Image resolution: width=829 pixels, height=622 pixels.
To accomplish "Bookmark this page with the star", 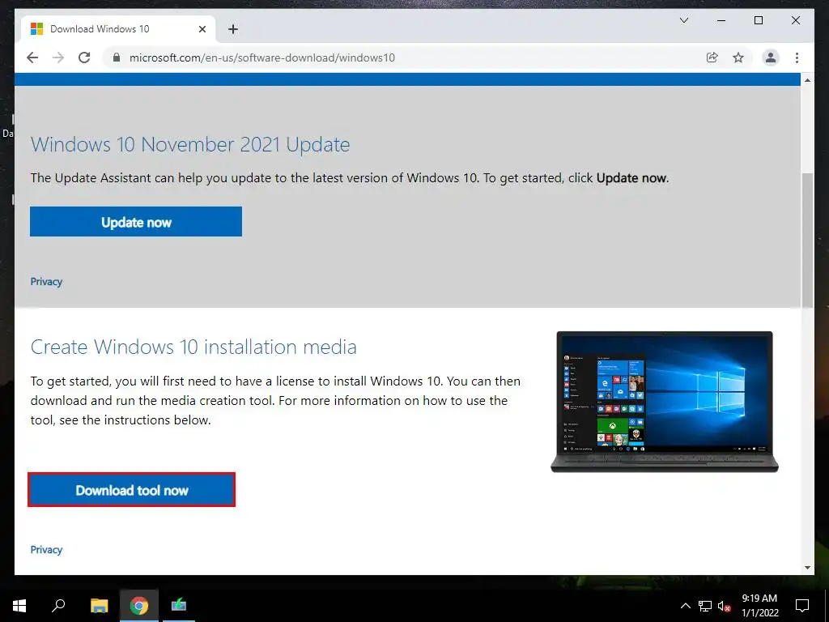I will 738,58.
